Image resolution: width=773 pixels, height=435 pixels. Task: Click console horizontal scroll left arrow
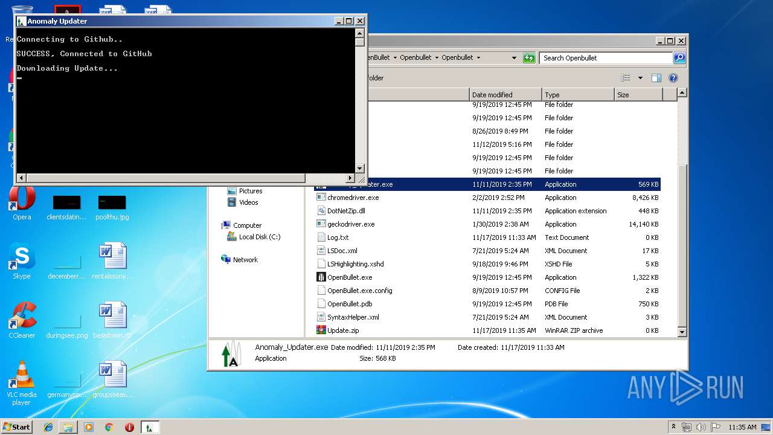[21, 178]
